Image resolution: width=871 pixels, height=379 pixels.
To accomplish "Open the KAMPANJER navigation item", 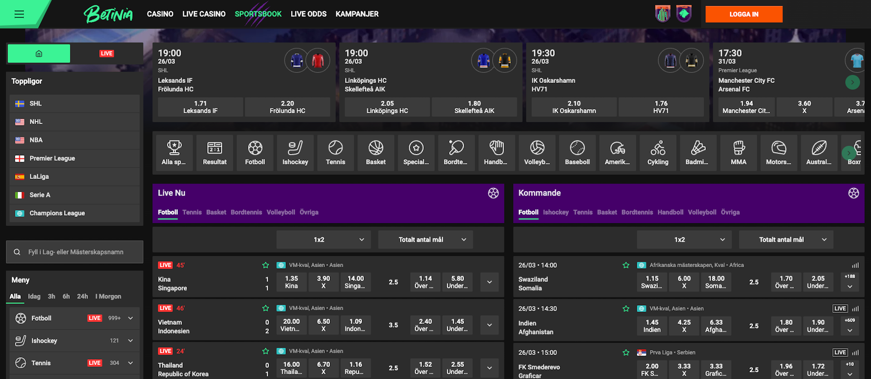I will click(357, 14).
